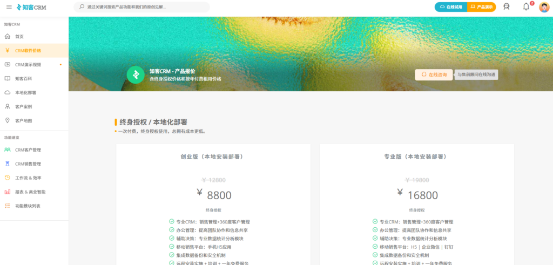Image resolution: width=553 pixels, height=265 pixels.
Task: Go to 本地化部署 sidebar item
Action: tap(26, 93)
